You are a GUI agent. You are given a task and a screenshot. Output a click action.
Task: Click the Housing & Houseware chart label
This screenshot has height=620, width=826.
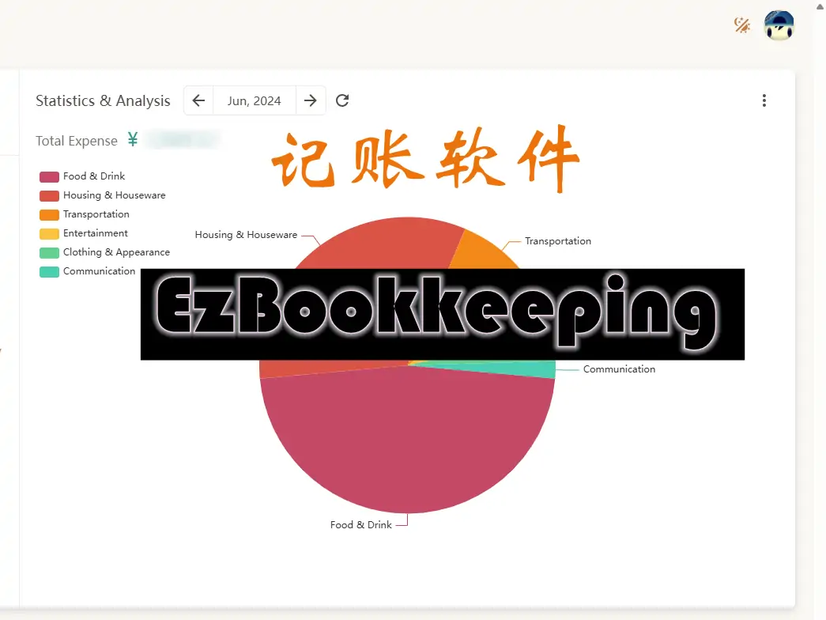click(246, 235)
